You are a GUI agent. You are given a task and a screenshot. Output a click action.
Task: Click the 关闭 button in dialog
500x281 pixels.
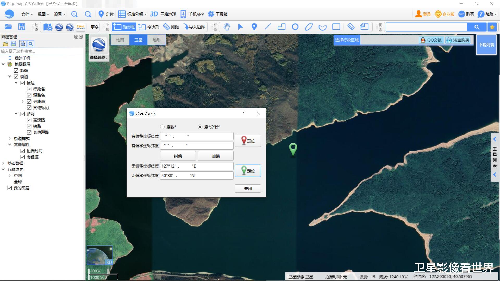point(248,188)
